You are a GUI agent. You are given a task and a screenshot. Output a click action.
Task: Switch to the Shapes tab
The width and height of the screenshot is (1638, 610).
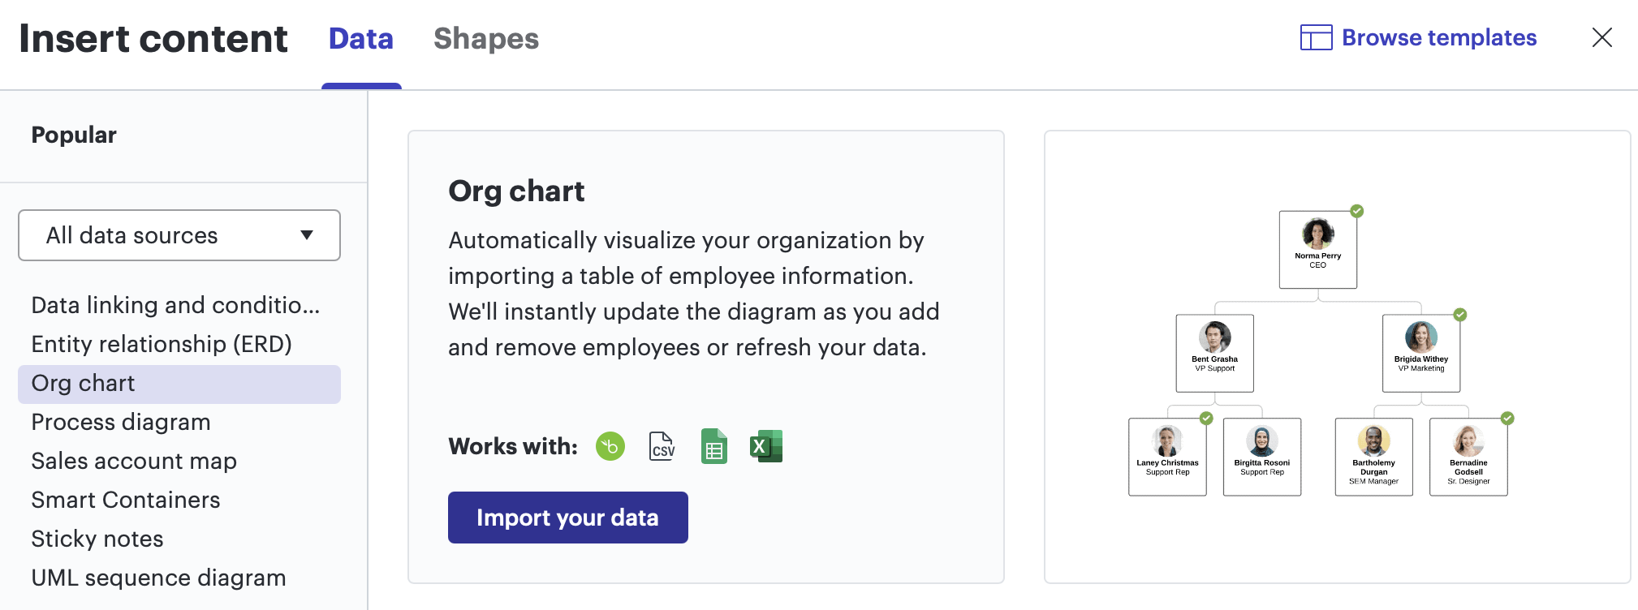click(485, 39)
